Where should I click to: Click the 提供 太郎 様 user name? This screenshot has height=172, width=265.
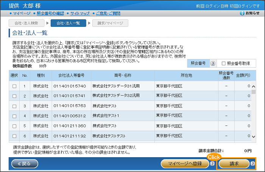click(x=25, y=6)
